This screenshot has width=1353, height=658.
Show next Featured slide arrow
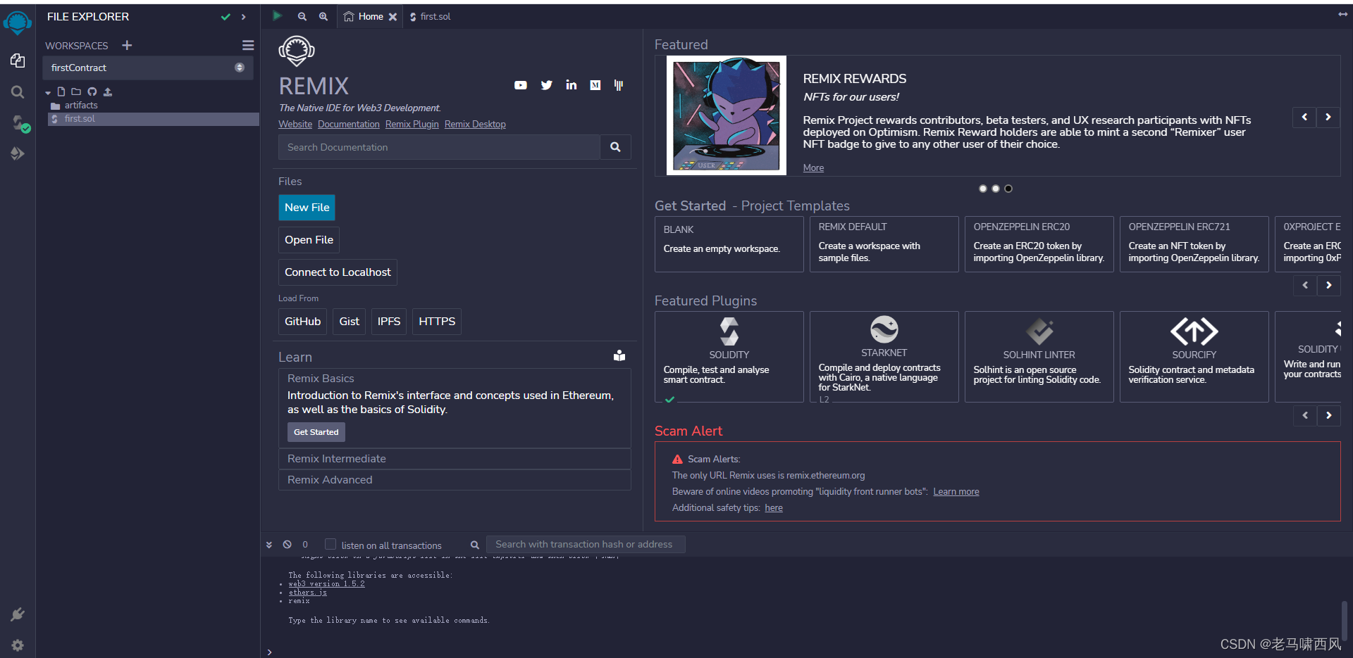[x=1328, y=117]
